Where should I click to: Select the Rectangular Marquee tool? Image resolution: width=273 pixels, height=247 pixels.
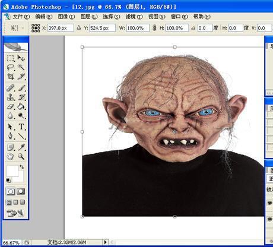click(x=10, y=58)
